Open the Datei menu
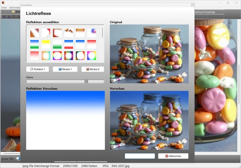Image resolution: width=241 pixels, height=168 pixels. click(x=4, y=8)
